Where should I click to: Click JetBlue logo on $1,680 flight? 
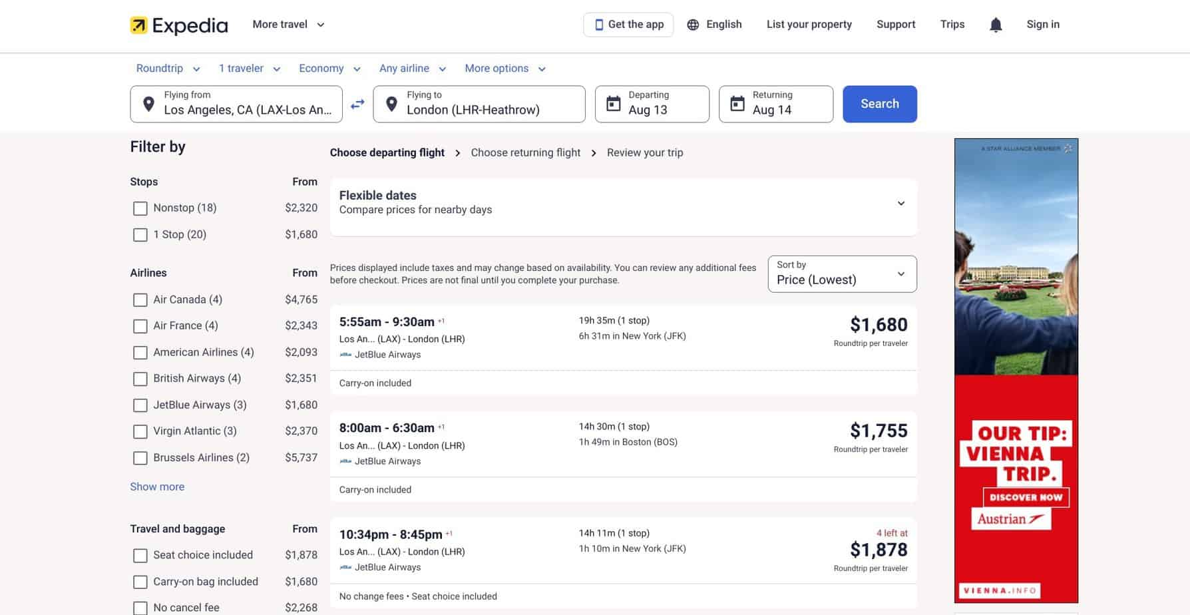pos(345,355)
